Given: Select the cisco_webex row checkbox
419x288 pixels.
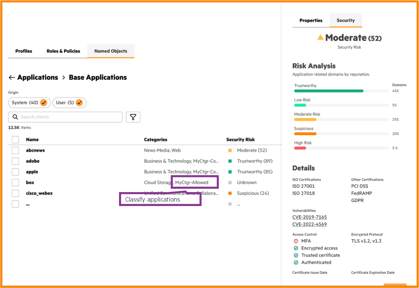Looking at the screenshot, I should coord(15,193).
